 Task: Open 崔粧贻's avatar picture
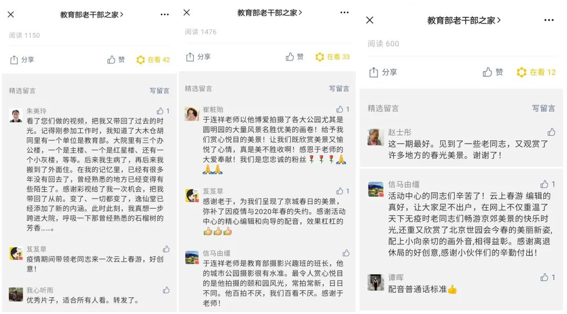[x=192, y=113]
